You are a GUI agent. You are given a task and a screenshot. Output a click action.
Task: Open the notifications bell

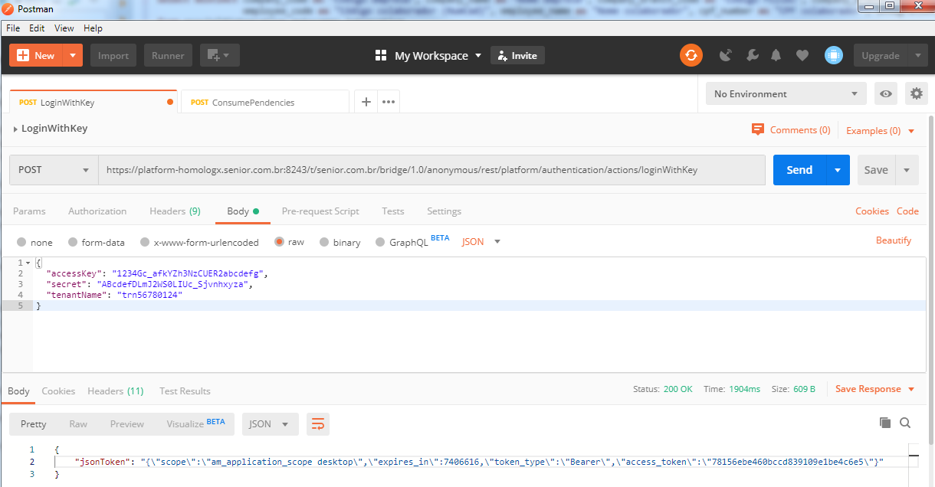(x=776, y=55)
